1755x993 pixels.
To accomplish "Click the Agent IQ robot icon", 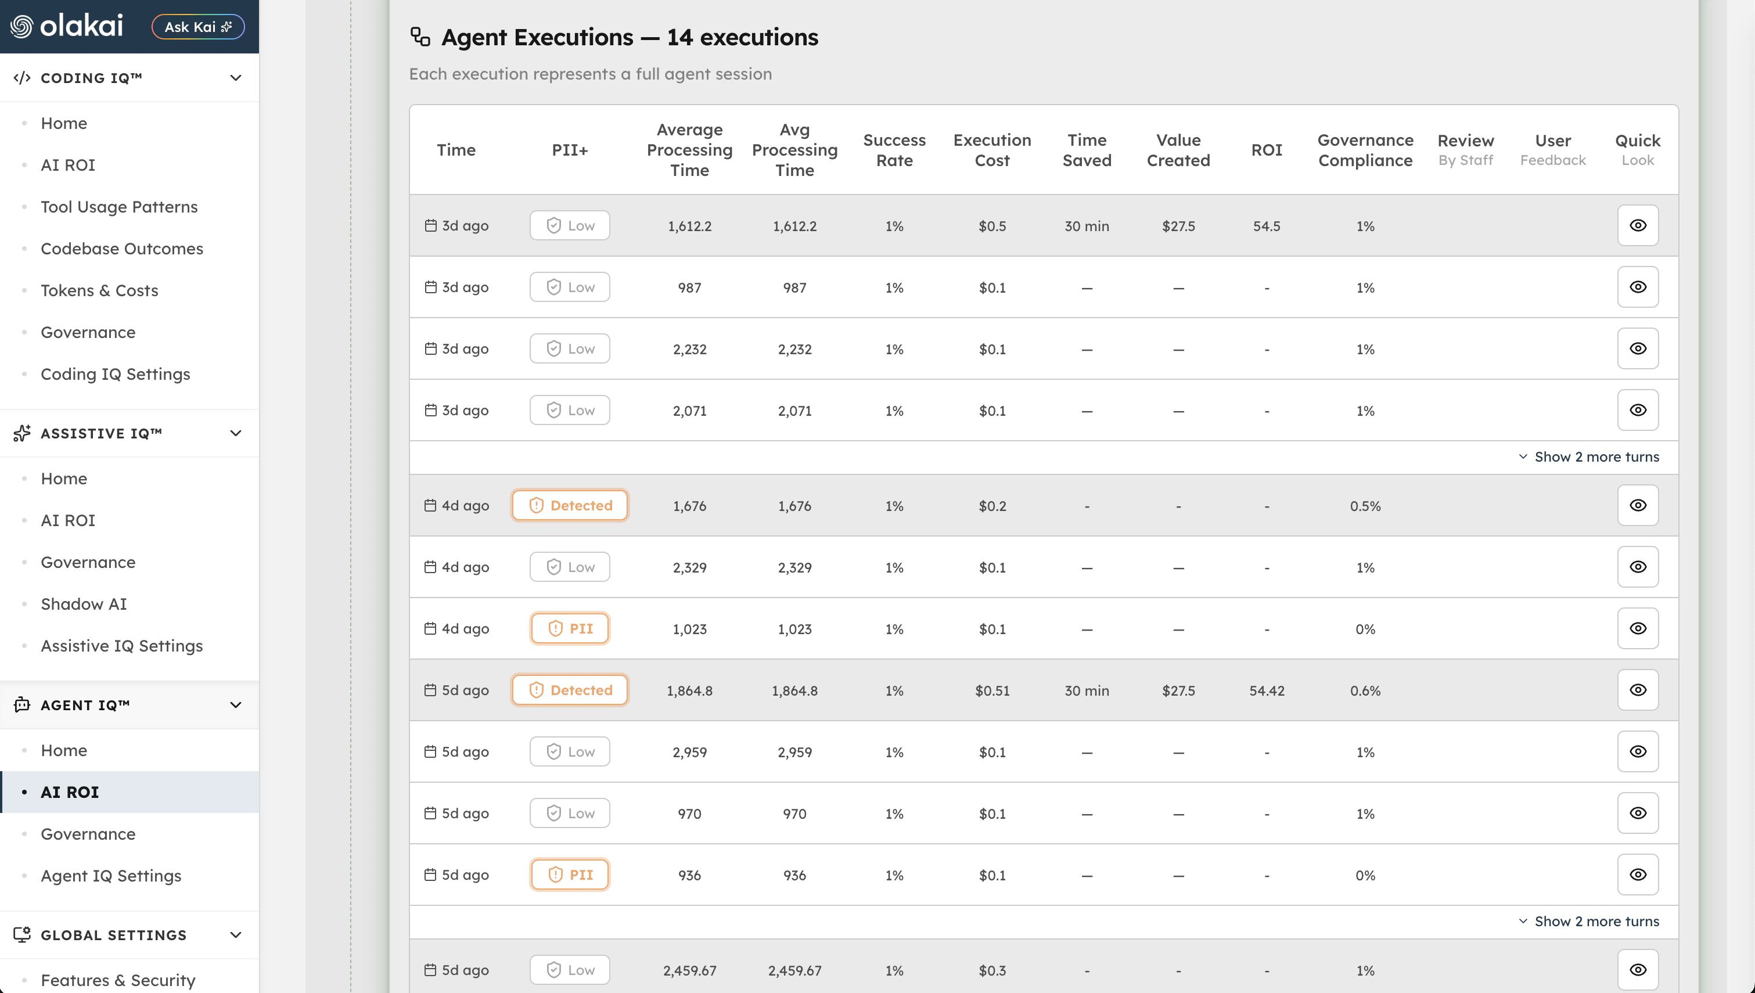I will (22, 704).
